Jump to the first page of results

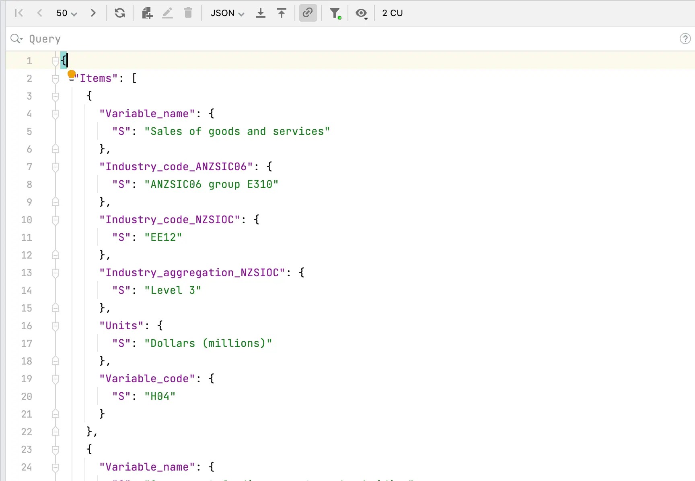[19, 13]
